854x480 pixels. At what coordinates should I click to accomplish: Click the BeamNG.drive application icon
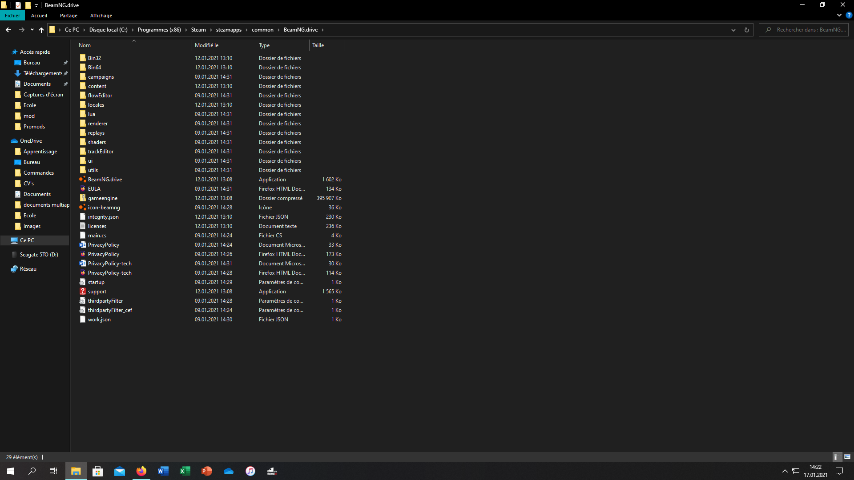coord(83,180)
